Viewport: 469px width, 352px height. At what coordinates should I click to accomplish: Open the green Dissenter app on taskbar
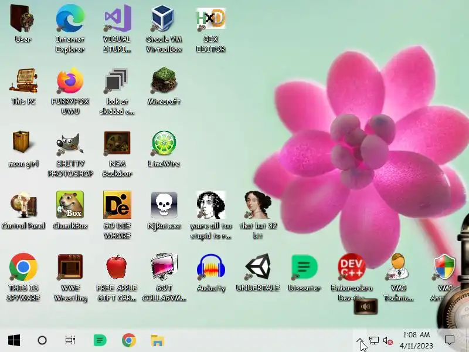coord(100,340)
